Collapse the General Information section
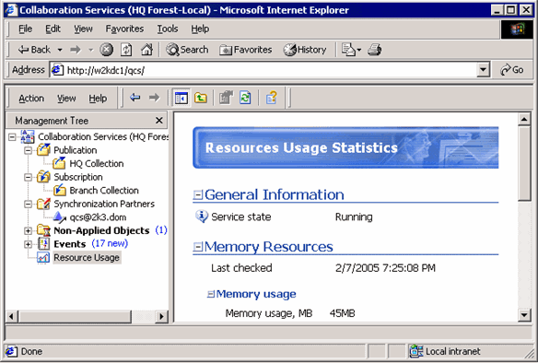538x363 pixels. pos(197,195)
